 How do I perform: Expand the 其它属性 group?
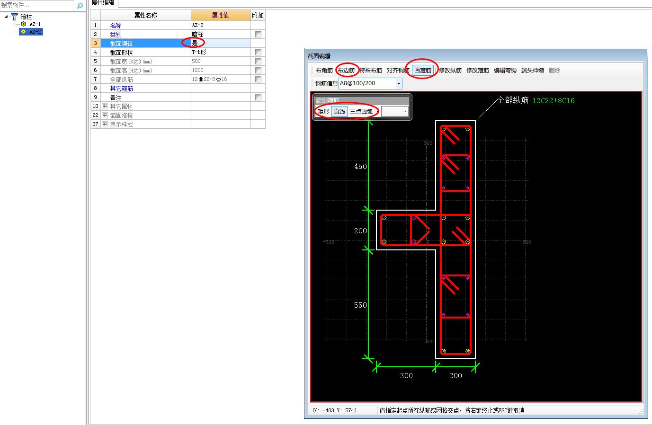click(x=105, y=106)
